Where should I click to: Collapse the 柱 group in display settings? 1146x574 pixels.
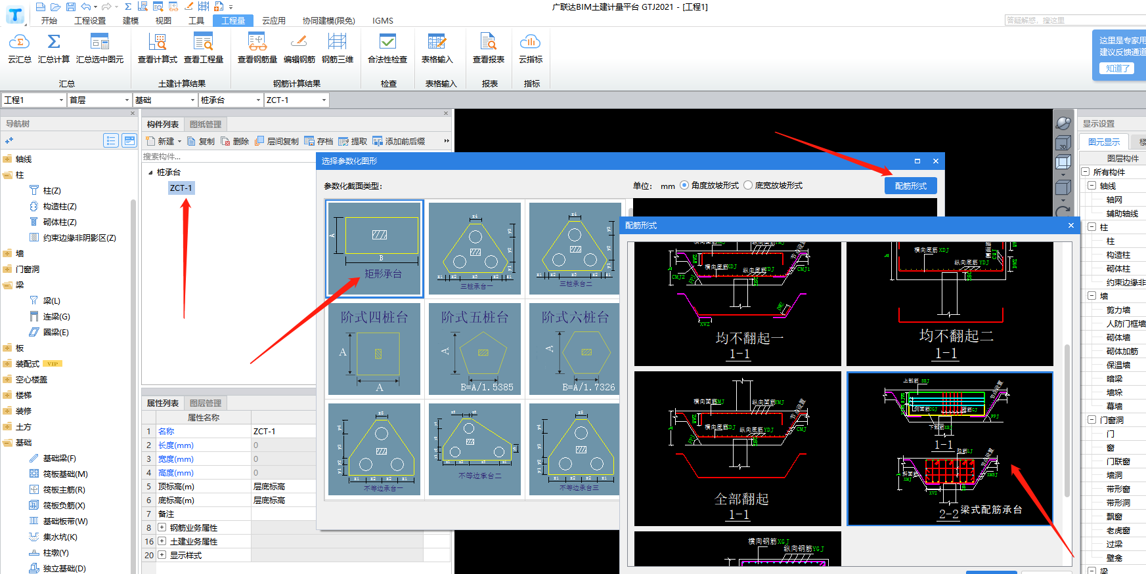coord(1092,227)
